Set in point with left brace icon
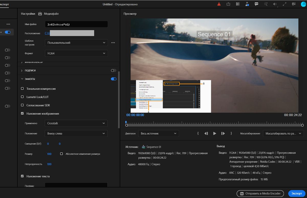This screenshot has height=198, width=307. coord(198,133)
